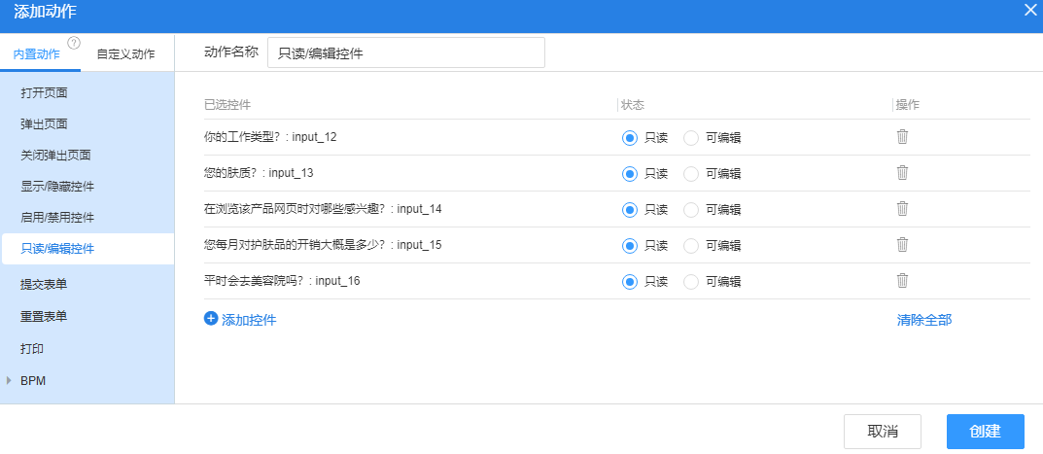Image resolution: width=1043 pixels, height=454 pixels.
Task: Click trash icon next to input_16
Action: point(902,281)
